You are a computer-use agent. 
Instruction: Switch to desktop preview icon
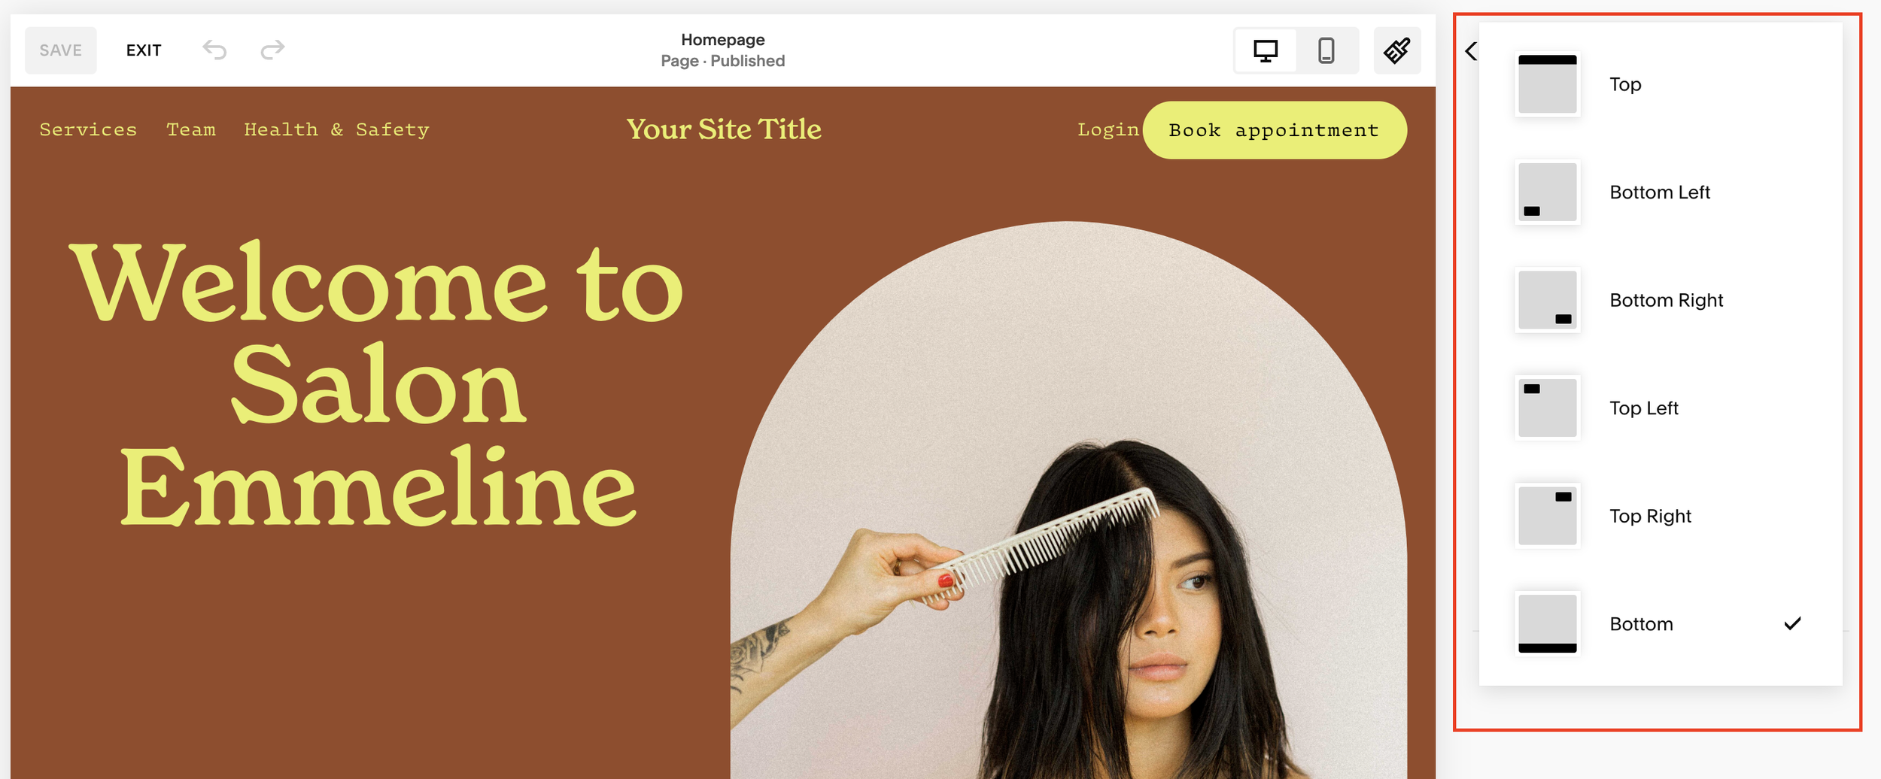coord(1266,50)
